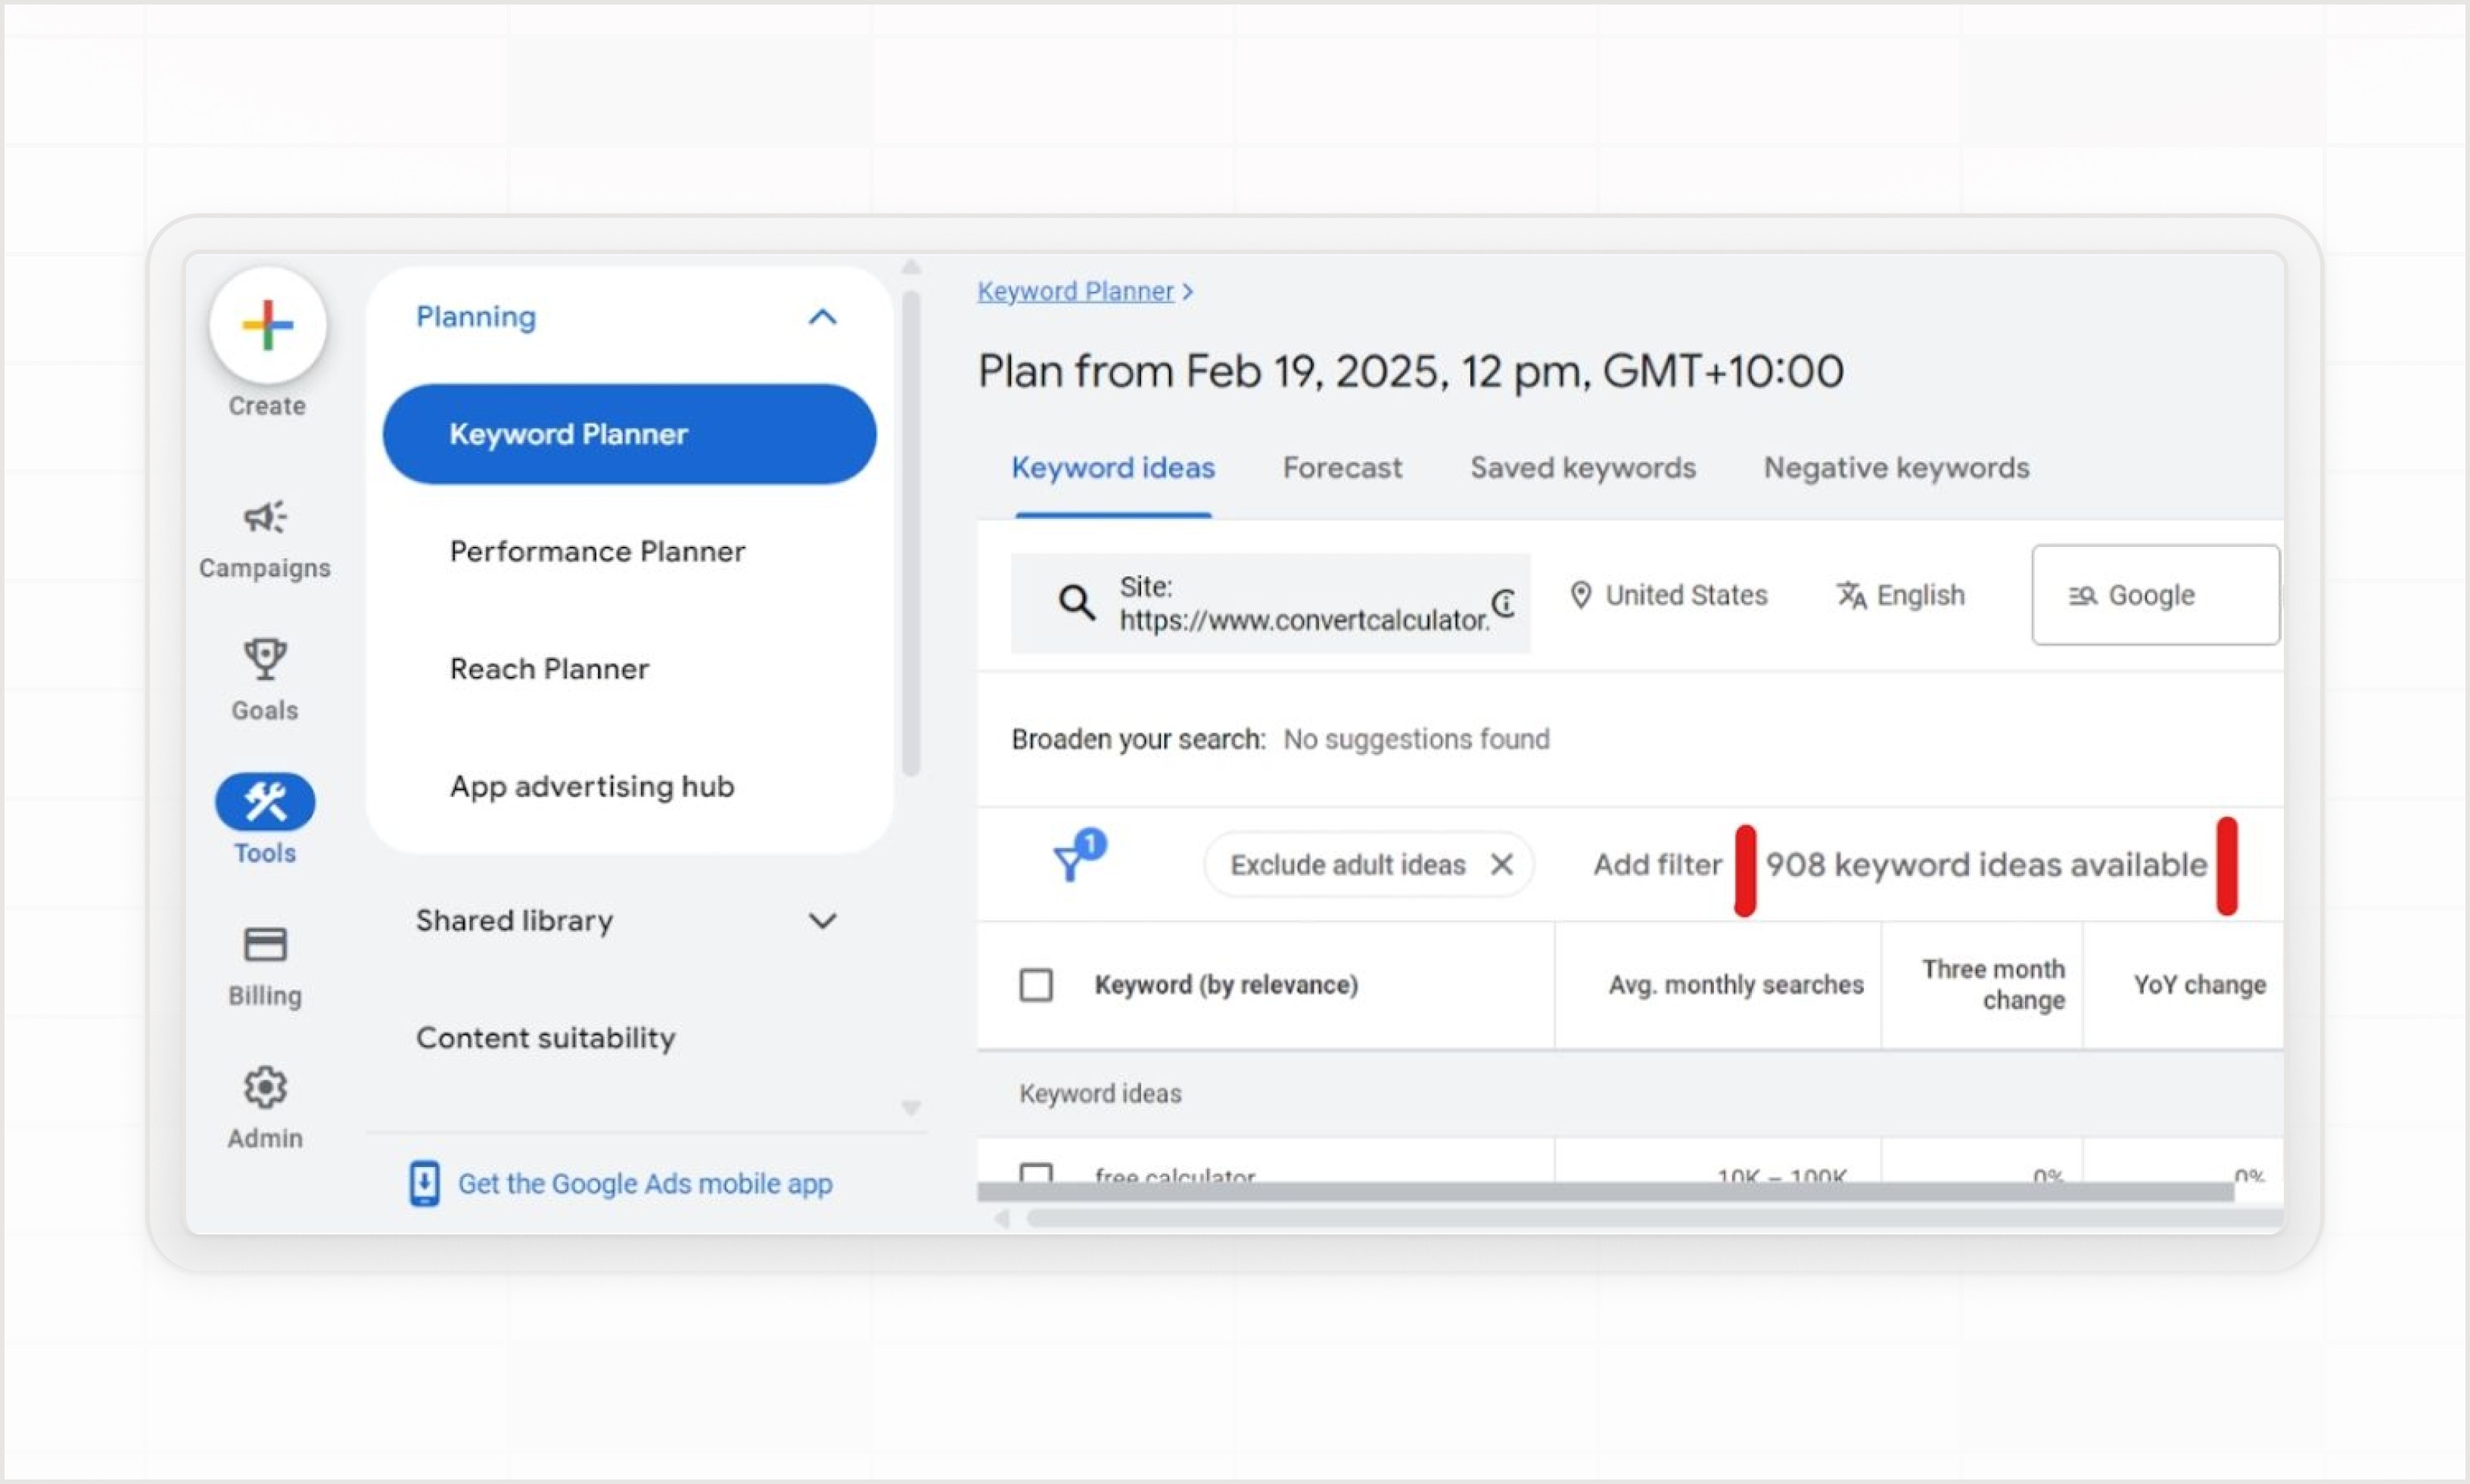The image size is (2470, 1484).
Task: Click Get the Google Ads mobile app link
Action: [x=645, y=1184]
